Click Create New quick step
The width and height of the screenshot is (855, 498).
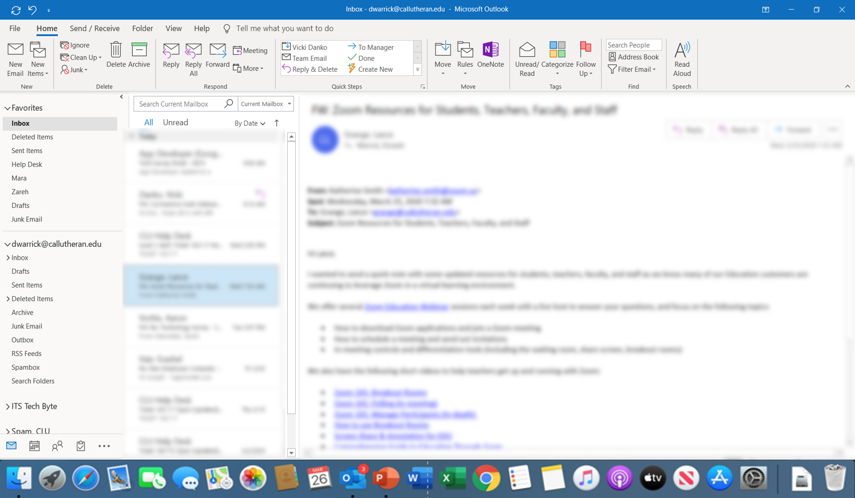[x=370, y=69]
